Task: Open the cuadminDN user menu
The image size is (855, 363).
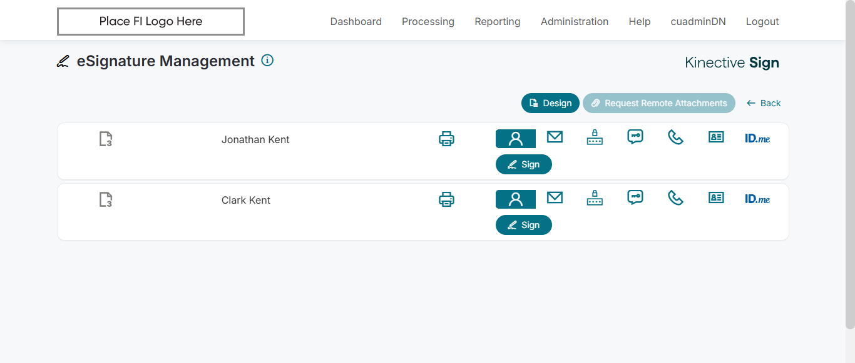Action: tap(699, 21)
